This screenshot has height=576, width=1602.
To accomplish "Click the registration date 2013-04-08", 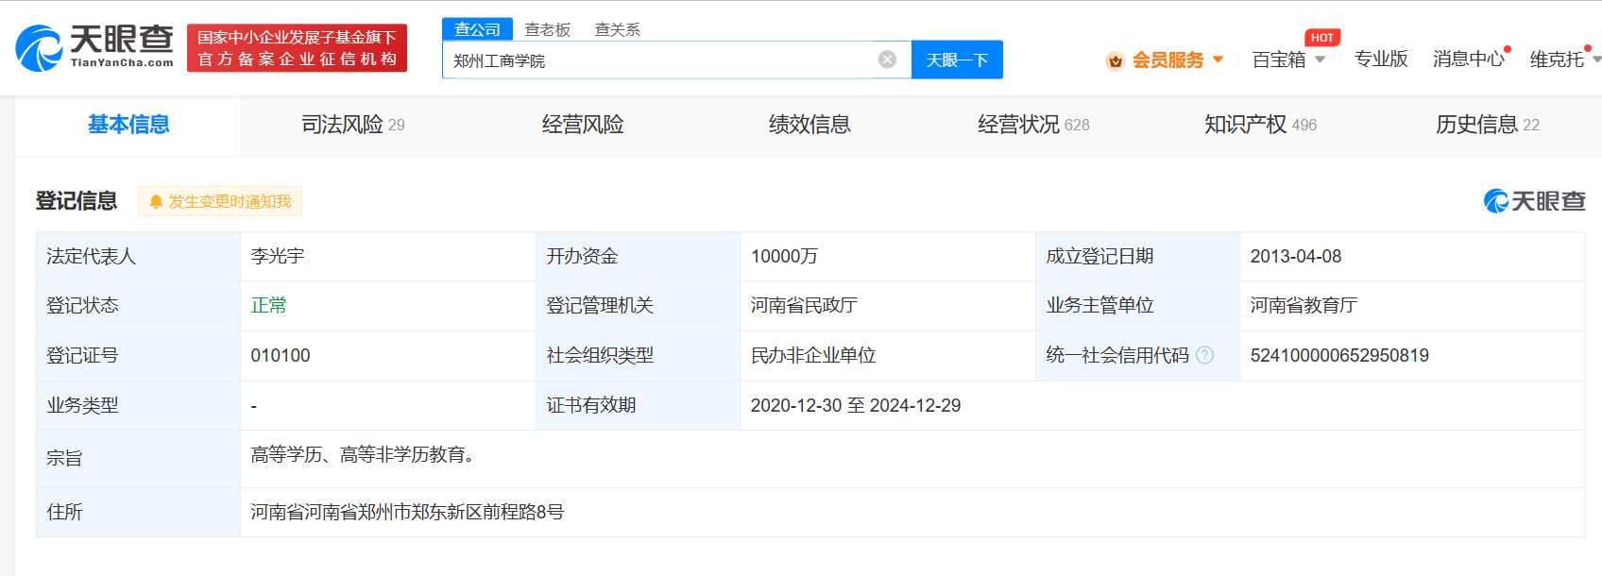I will coord(1296,256).
